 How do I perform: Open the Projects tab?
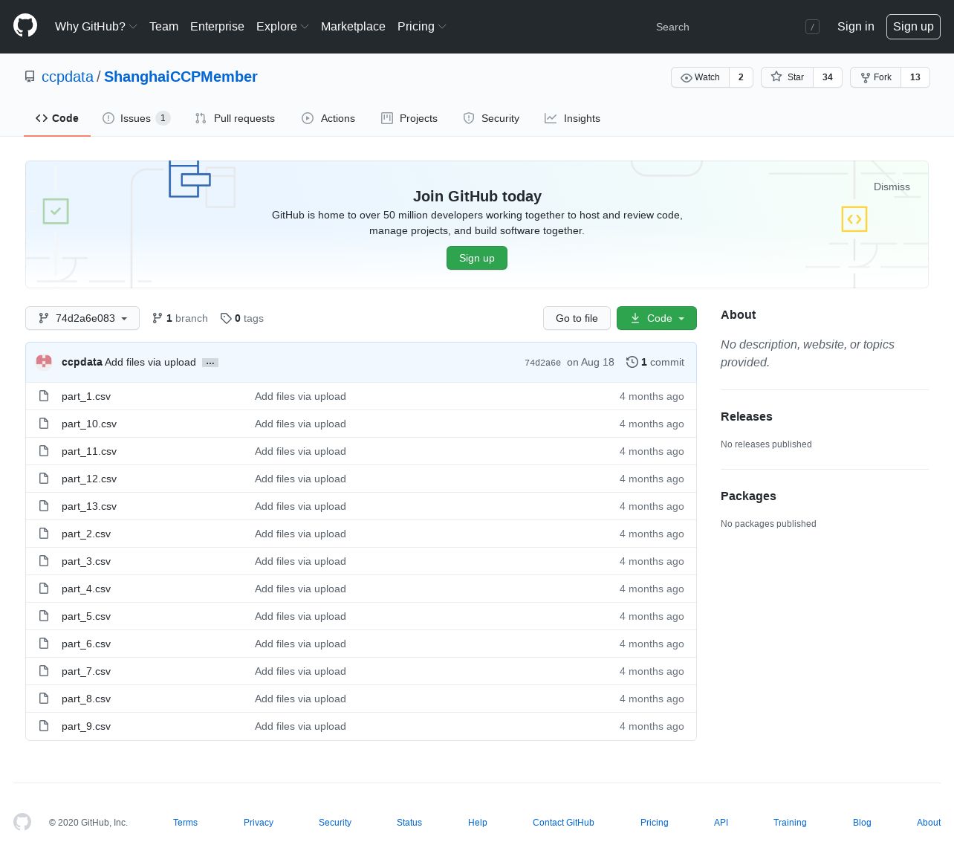click(x=409, y=118)
